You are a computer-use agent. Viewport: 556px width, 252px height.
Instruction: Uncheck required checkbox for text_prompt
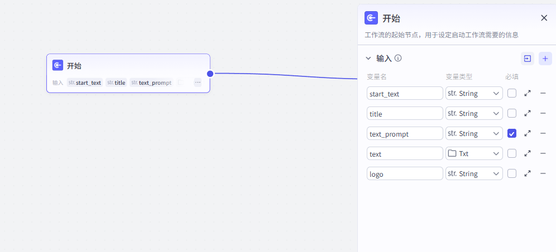(512, 134)
